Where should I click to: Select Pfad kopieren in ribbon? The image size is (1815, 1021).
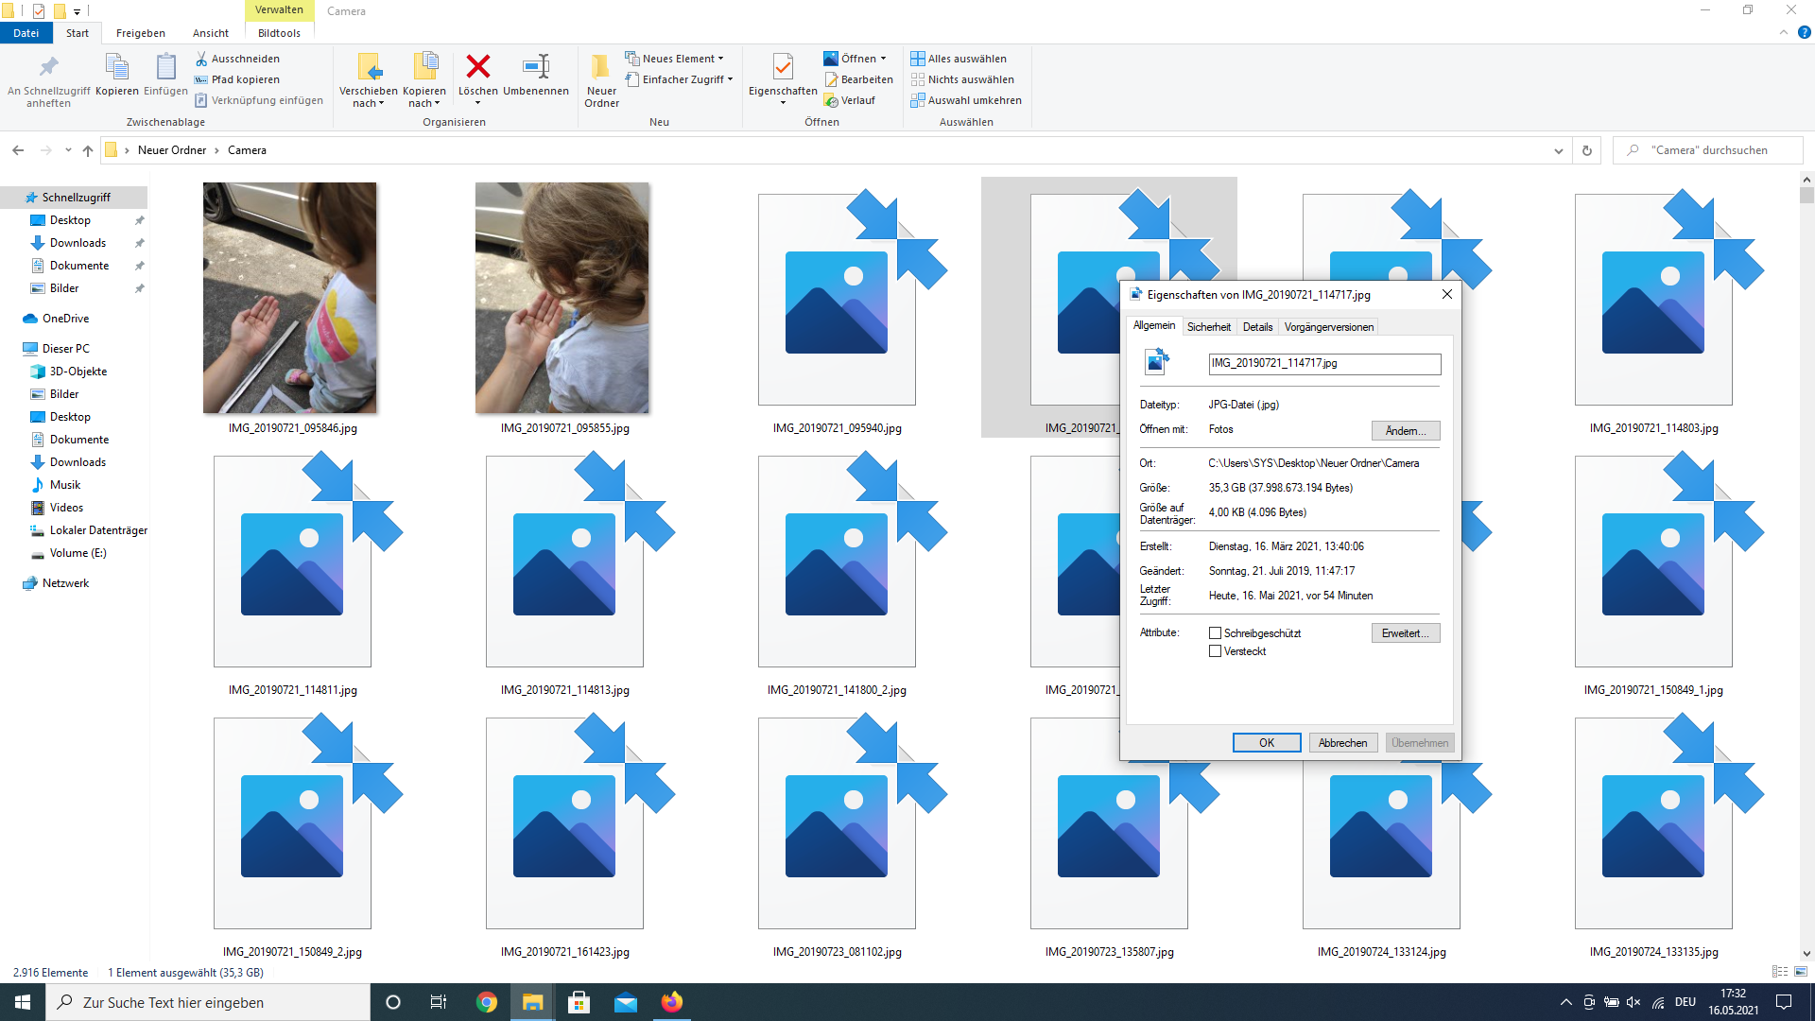[x=237, y=79]
